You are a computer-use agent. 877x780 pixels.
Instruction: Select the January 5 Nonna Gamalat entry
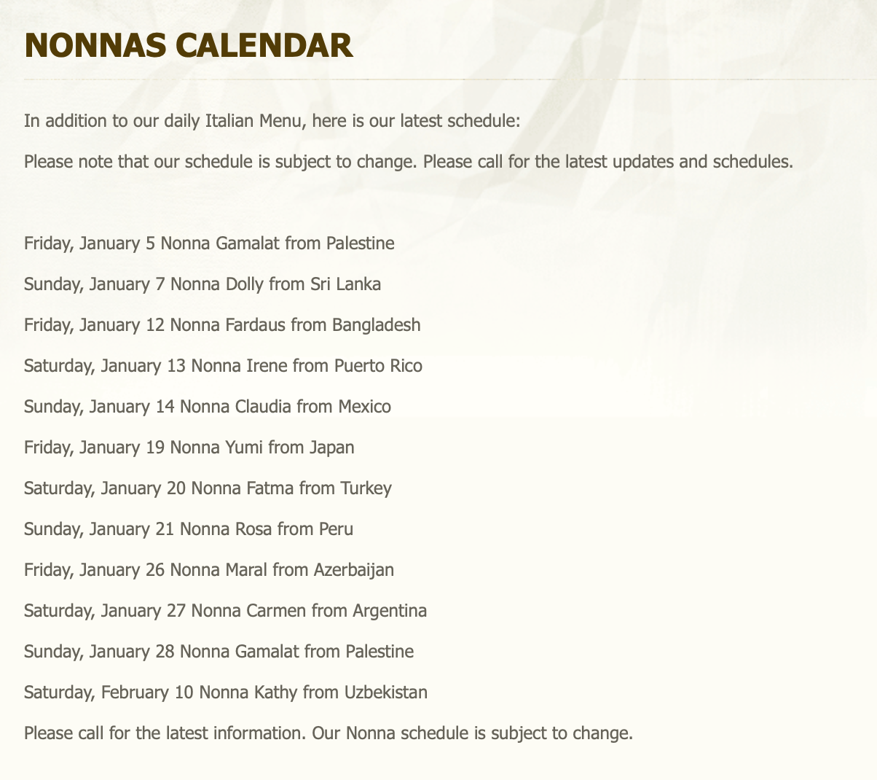(x=209, y=243)
